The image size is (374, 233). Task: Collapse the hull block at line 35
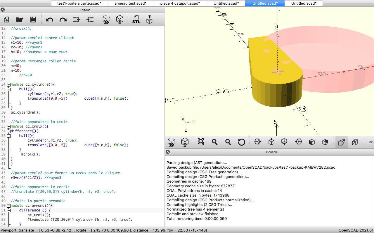click(8, 136)
